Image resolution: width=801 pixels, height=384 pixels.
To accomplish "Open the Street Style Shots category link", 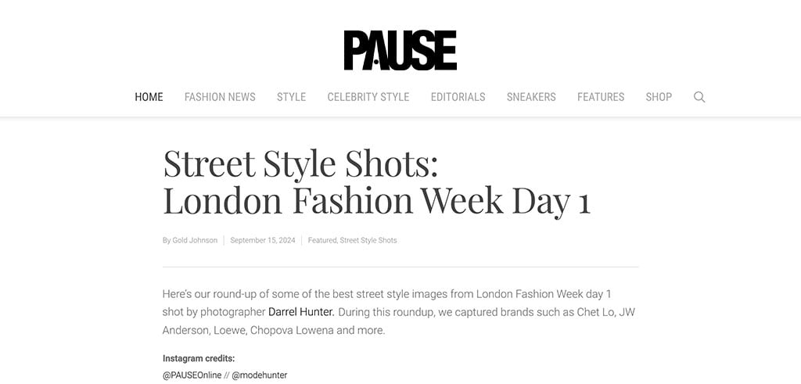I will (368, 240).
